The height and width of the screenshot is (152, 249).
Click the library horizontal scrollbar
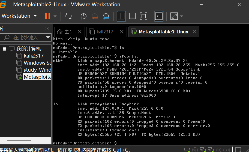tap(19, 140)
